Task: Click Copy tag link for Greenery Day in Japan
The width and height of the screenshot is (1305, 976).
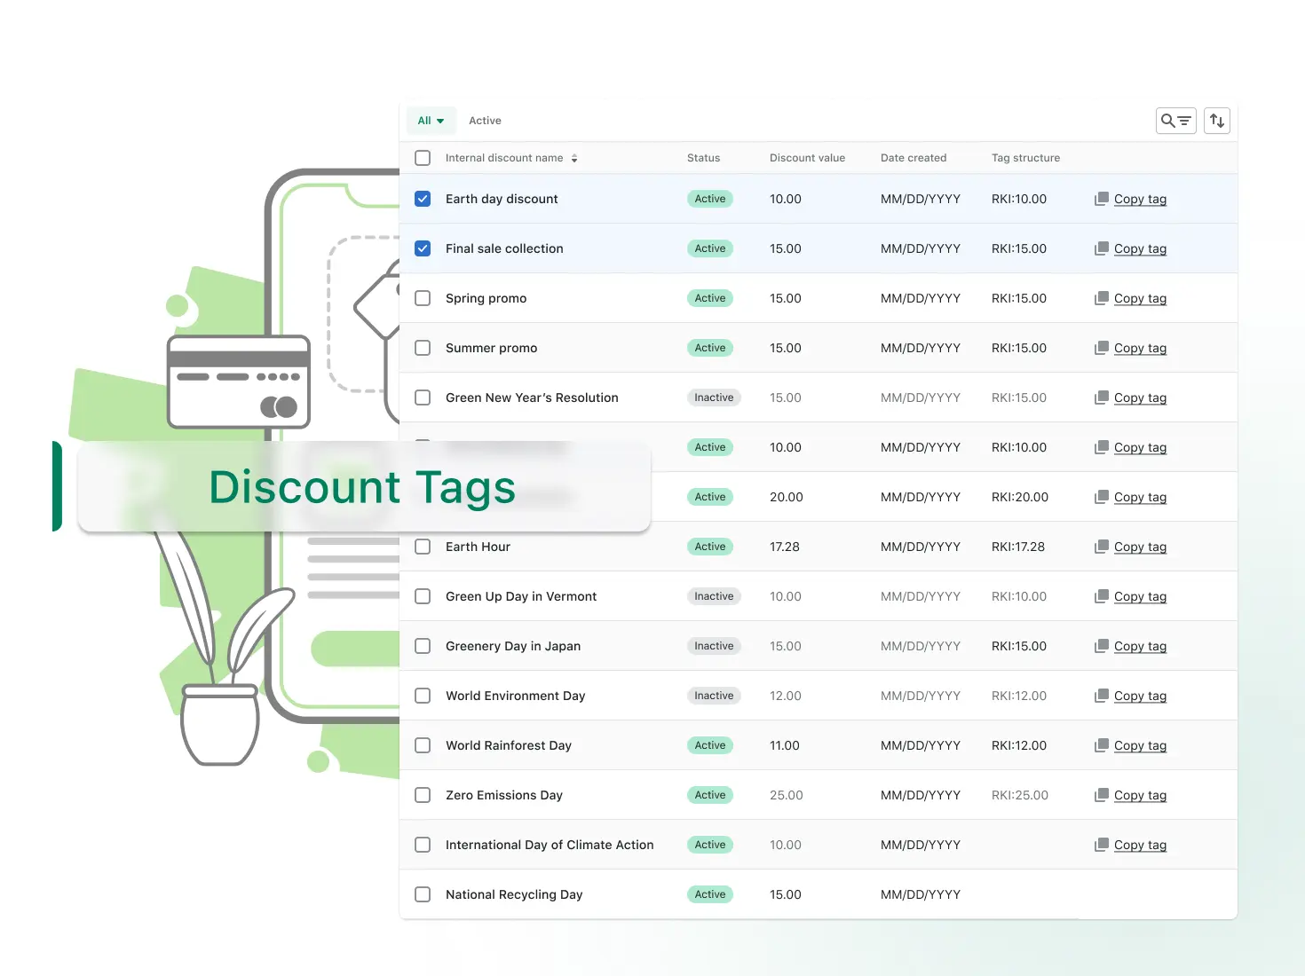Action: pos(1140,646)
